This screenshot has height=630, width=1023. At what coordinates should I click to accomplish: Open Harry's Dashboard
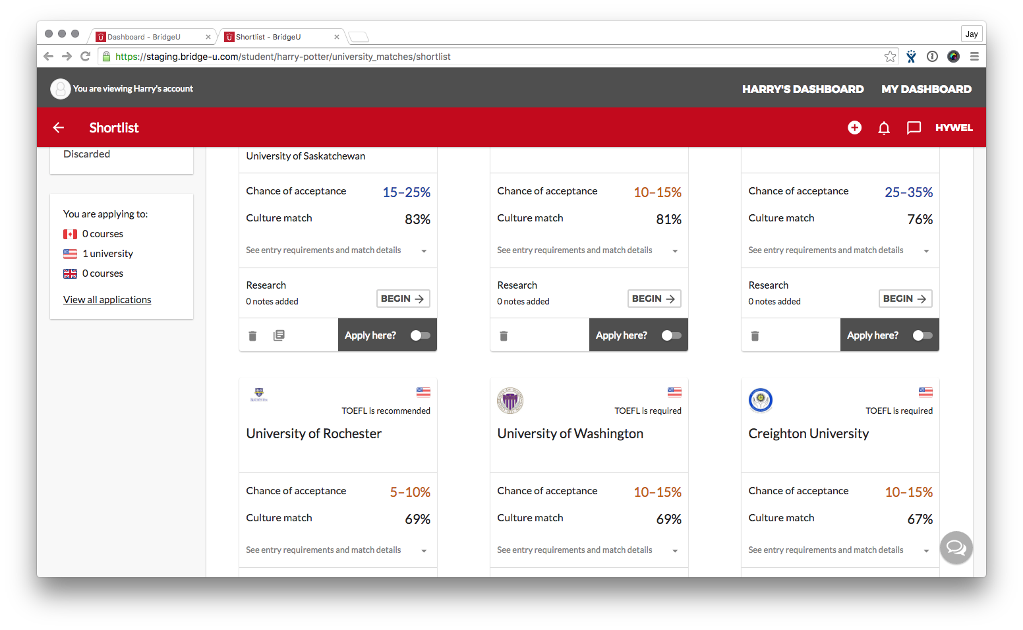click(x=803, y=89)
